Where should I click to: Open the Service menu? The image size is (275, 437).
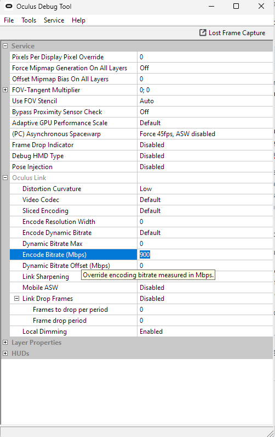point(54,20)
